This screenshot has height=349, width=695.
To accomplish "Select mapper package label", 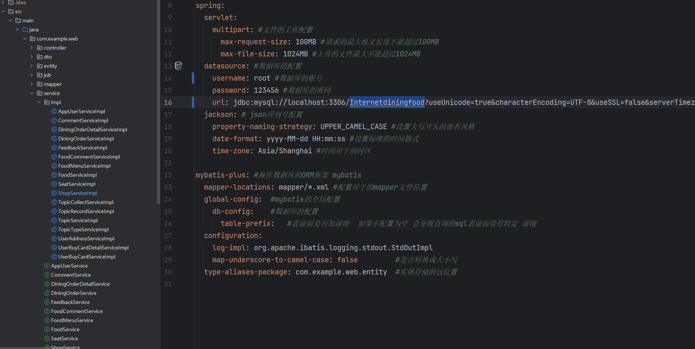I will click(x=53, y=84).
